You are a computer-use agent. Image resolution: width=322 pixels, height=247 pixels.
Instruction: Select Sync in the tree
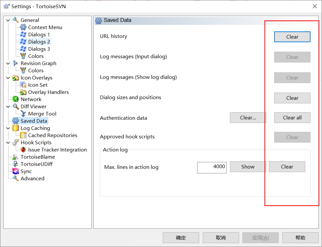pos(26,171)
